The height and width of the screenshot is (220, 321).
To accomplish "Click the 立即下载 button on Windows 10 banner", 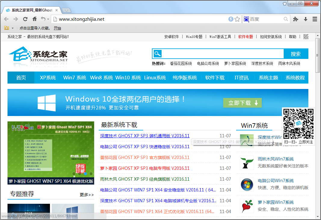I will coord(242,103).
